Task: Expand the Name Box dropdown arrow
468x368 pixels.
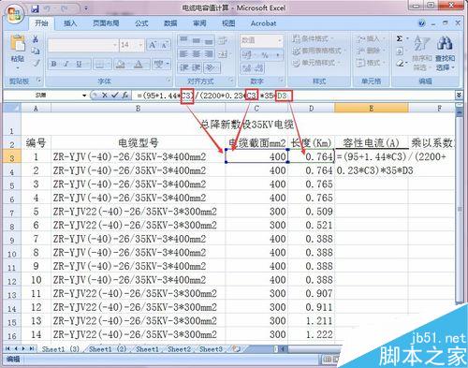Action: pos(84,96)
